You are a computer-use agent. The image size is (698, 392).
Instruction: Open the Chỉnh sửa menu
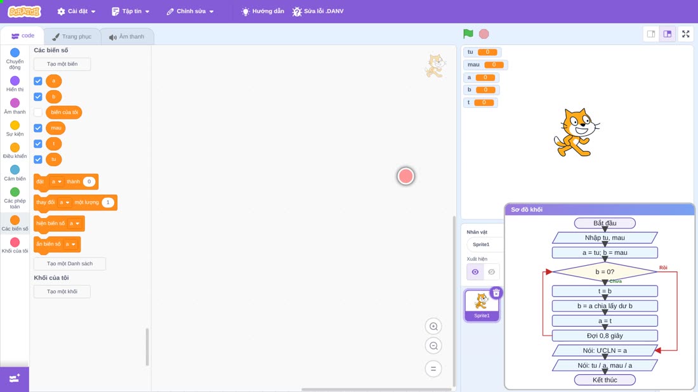click(x=190, y=11)
